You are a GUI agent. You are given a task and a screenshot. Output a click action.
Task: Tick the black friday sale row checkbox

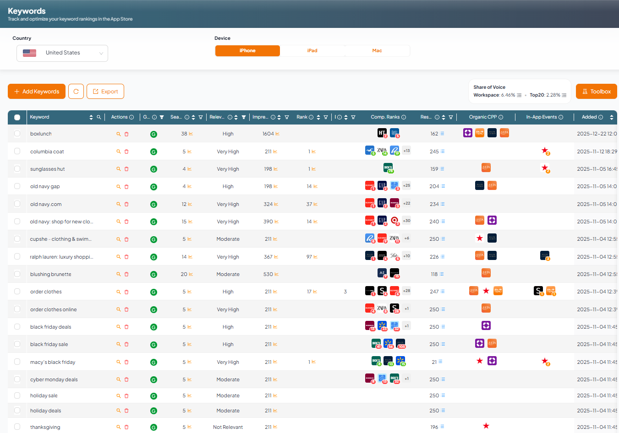point(17,344)
